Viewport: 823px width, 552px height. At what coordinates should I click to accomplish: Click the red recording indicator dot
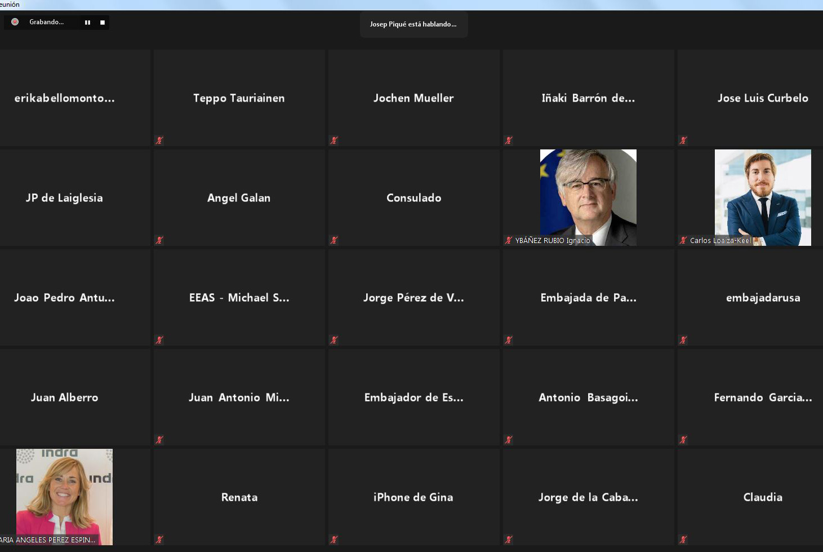15,22
